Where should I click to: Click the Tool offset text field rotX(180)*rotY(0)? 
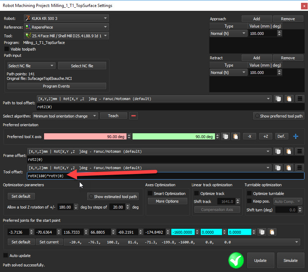click(166, 176)
